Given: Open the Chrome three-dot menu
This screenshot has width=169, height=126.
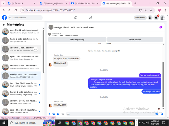Looking at the screenshot, I should coord(165,10).
